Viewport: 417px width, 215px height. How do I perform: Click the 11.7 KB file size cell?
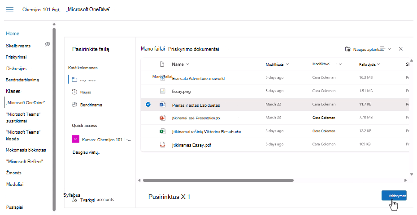pos(365,104)
